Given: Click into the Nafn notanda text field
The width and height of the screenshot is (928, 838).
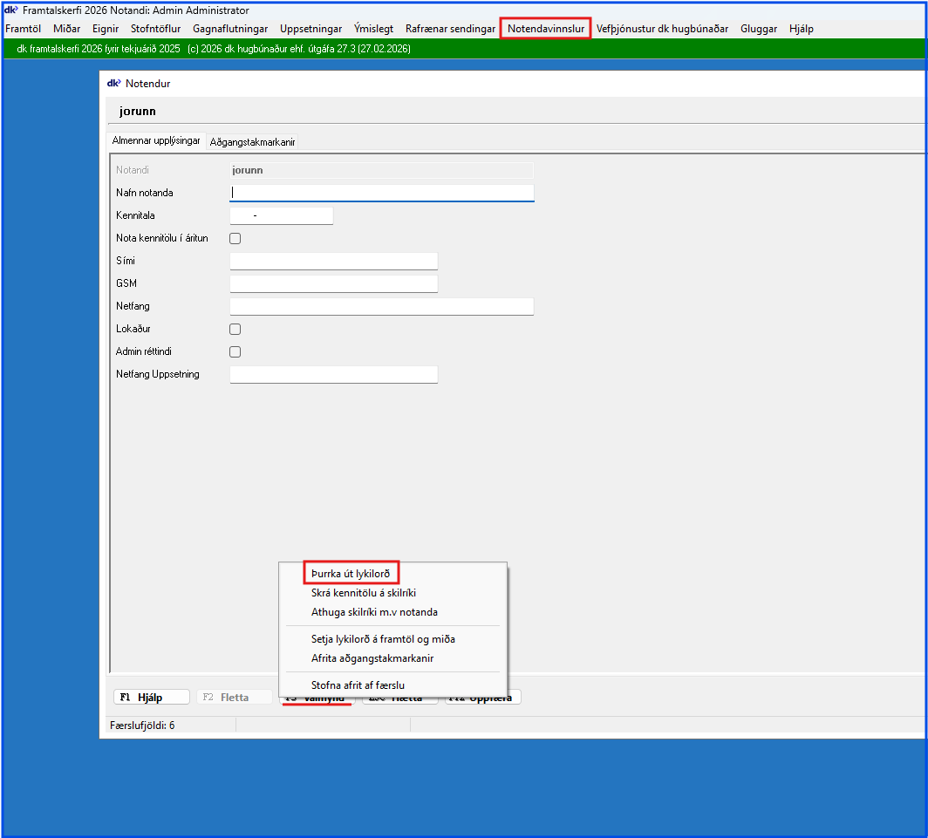Looking at the screenshot, I should pyautogui.click(x=381, y=193).
